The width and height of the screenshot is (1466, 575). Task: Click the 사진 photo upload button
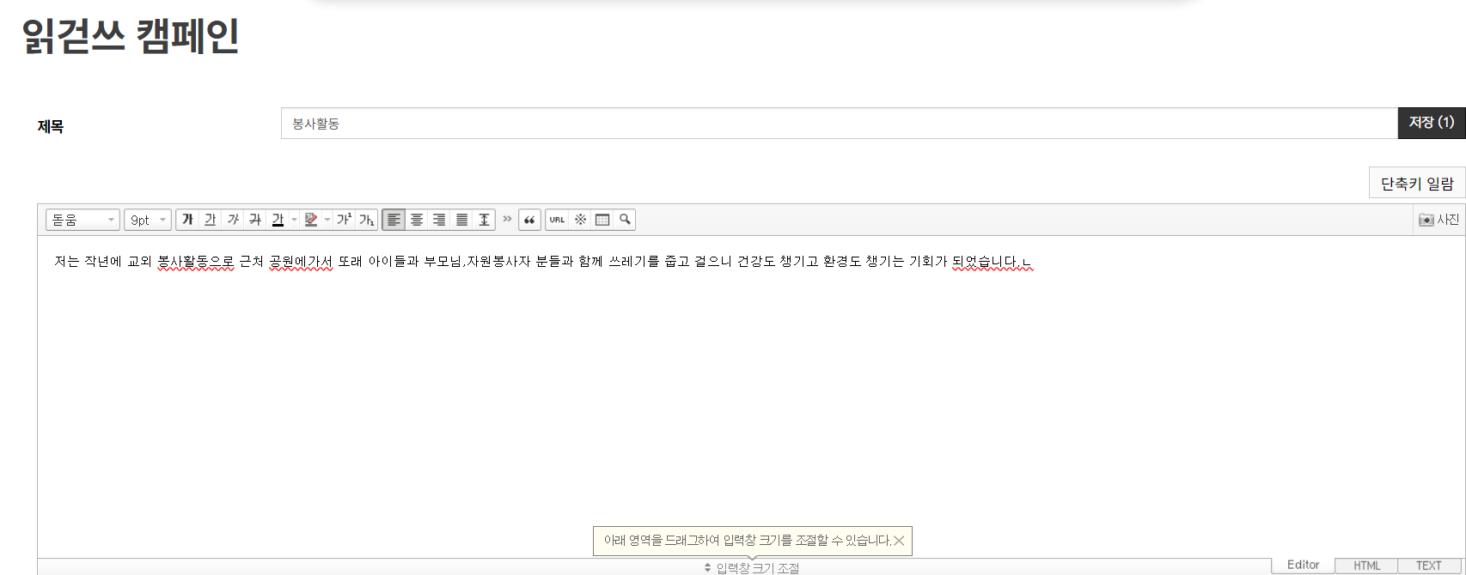pyautogui.click(x=1439, y=220)
